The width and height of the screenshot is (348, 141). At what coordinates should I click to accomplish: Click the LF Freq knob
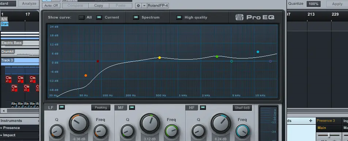point(101,131)
